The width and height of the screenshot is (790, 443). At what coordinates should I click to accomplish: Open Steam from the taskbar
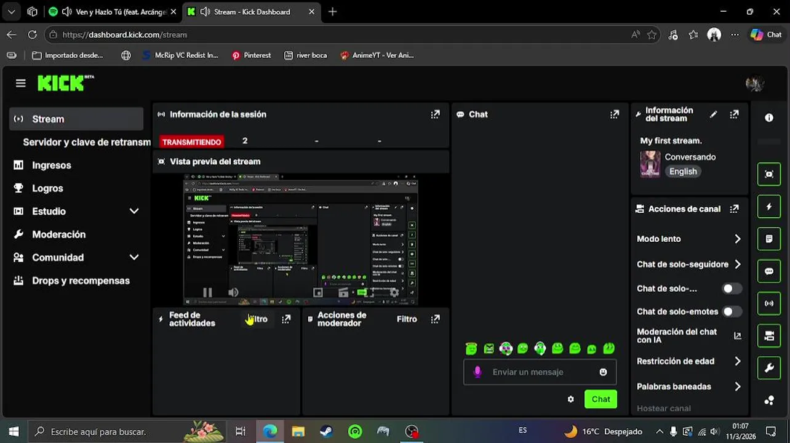[326, 432]
